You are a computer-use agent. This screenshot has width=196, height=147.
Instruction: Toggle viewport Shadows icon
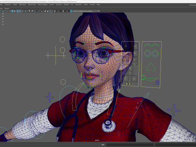(x=25, y=11)
